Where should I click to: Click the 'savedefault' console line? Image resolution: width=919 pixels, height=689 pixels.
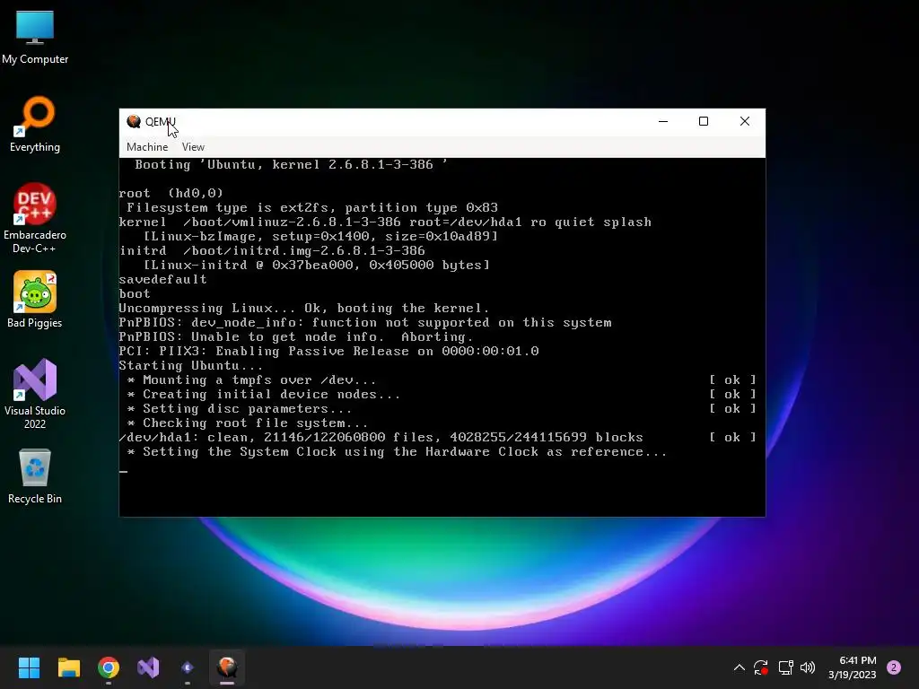tap(163, 280)
